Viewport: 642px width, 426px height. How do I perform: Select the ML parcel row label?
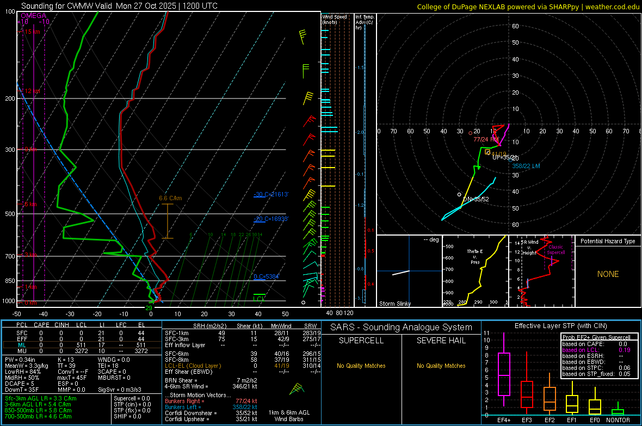[x=22, y=345]
